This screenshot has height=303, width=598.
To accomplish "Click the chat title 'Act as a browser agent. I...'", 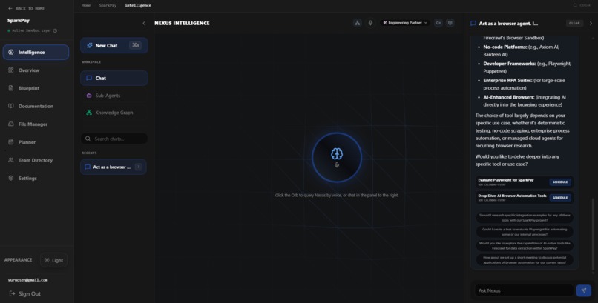I will [508, 24].
